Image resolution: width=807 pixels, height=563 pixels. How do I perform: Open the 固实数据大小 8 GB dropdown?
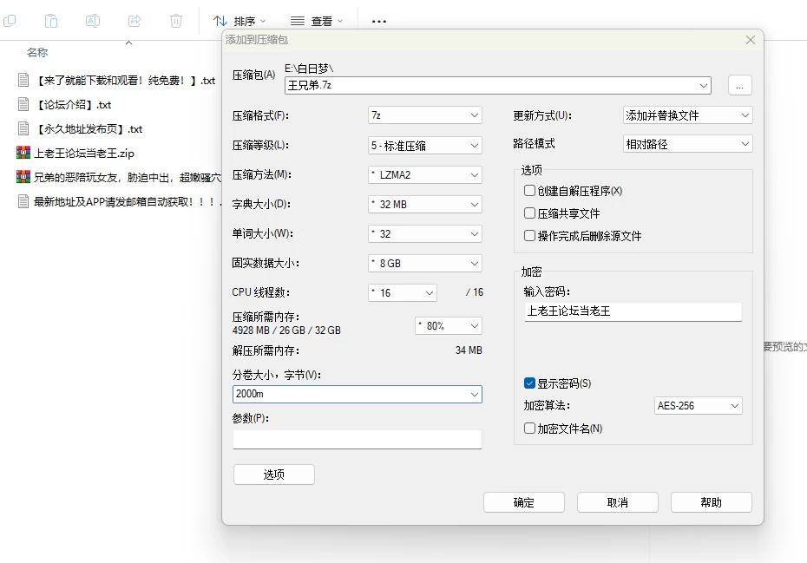pyautogui.click(x=425, y=264)
